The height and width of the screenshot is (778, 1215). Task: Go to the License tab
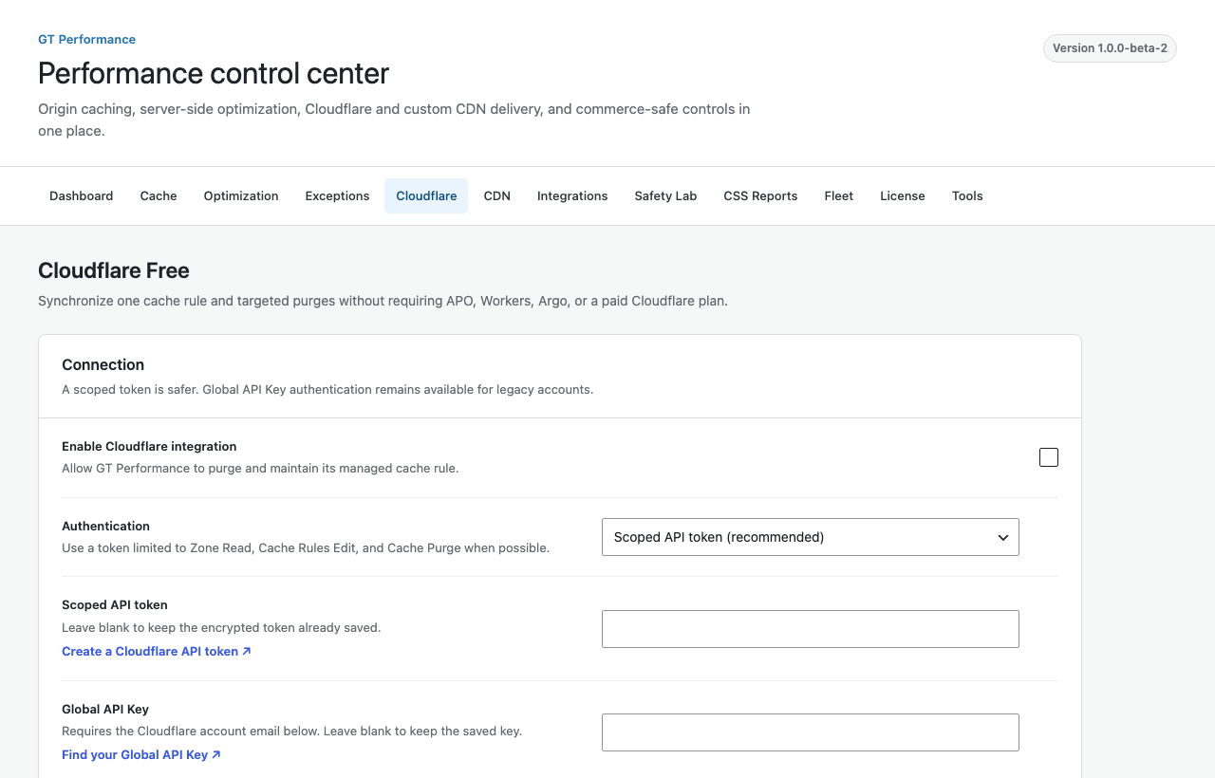coord(902,195)
